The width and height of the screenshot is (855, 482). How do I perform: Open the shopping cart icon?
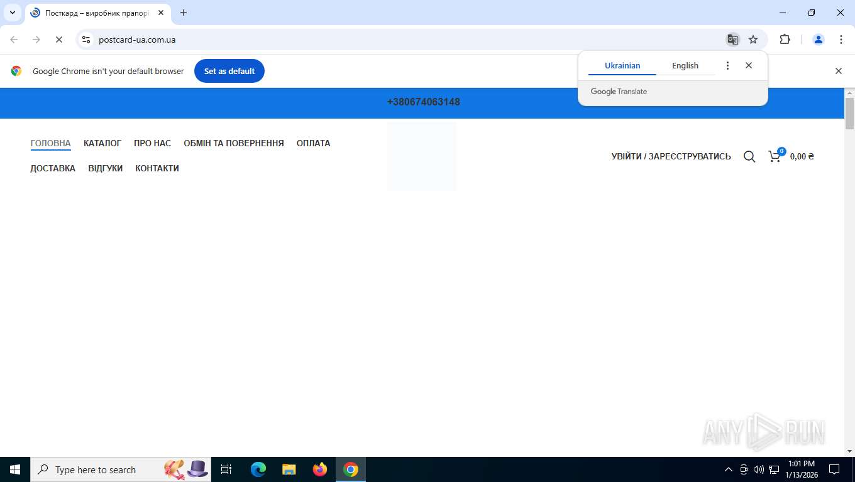776,156
